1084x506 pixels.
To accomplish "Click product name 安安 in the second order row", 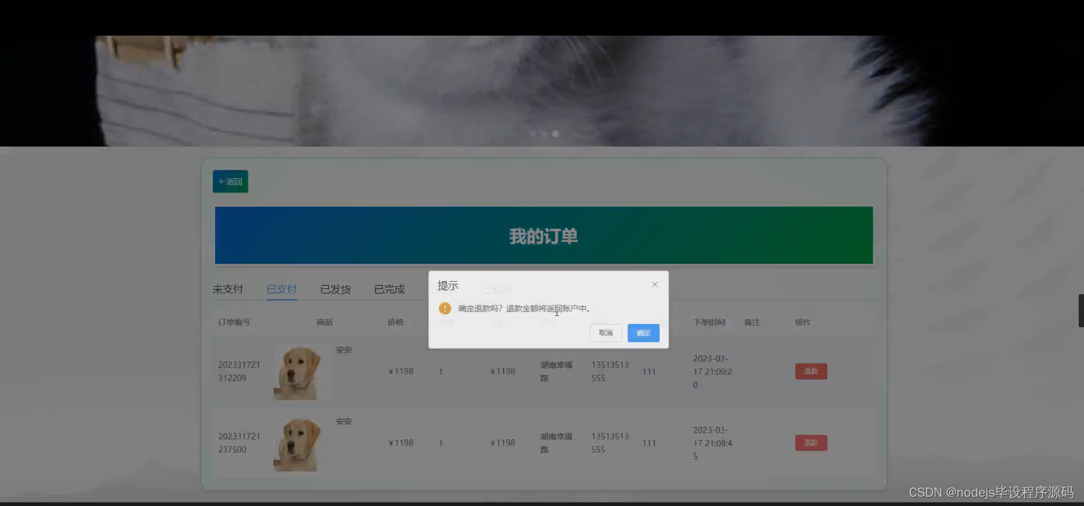I will click(x=344, y=421).
